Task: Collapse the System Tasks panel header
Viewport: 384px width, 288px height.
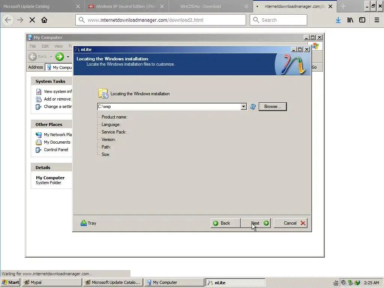Action: pos(51,81)
